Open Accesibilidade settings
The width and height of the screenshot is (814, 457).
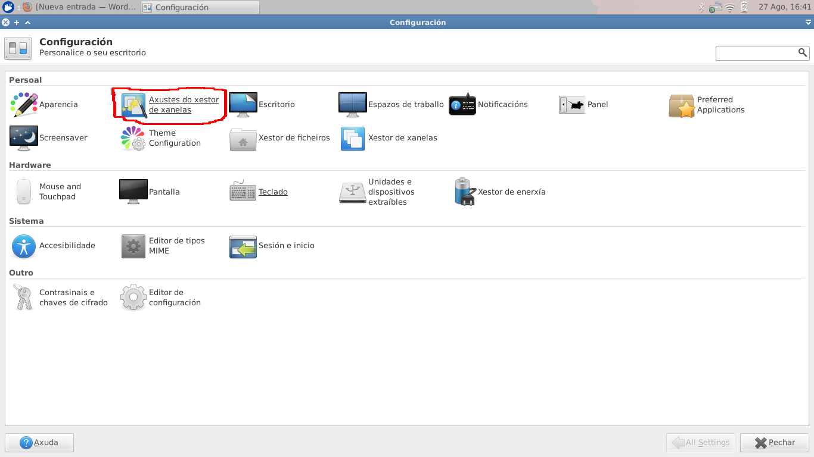tap(54, 246)
